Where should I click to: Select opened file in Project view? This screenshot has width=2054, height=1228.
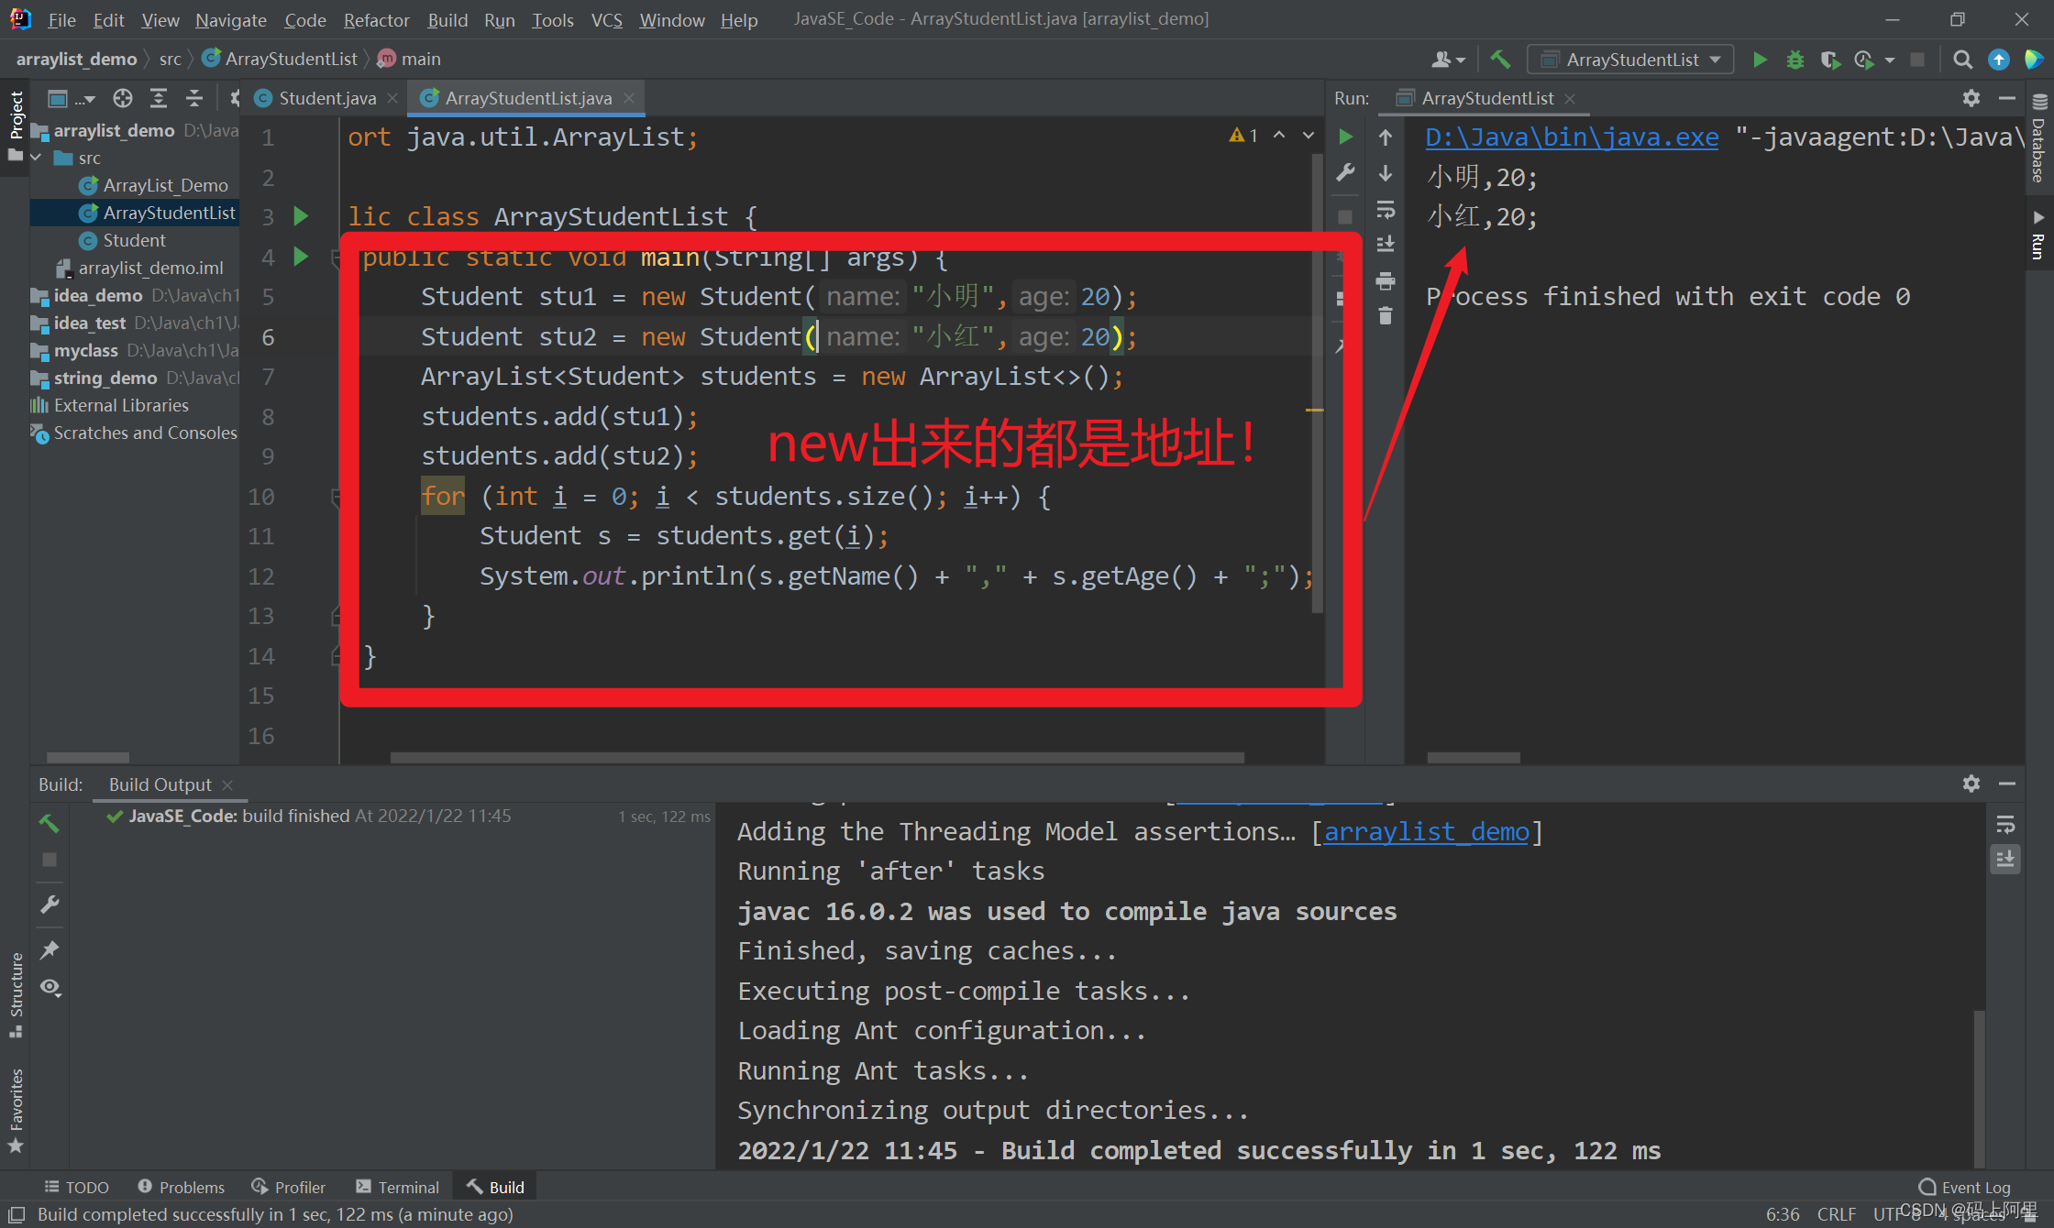pyautogui.click(x=123, y=98)
